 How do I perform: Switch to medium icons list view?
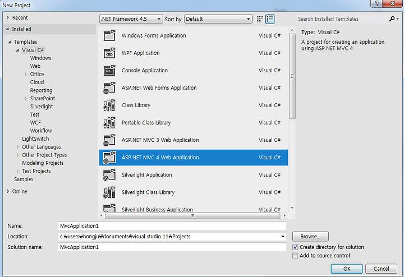click(270, 19)
